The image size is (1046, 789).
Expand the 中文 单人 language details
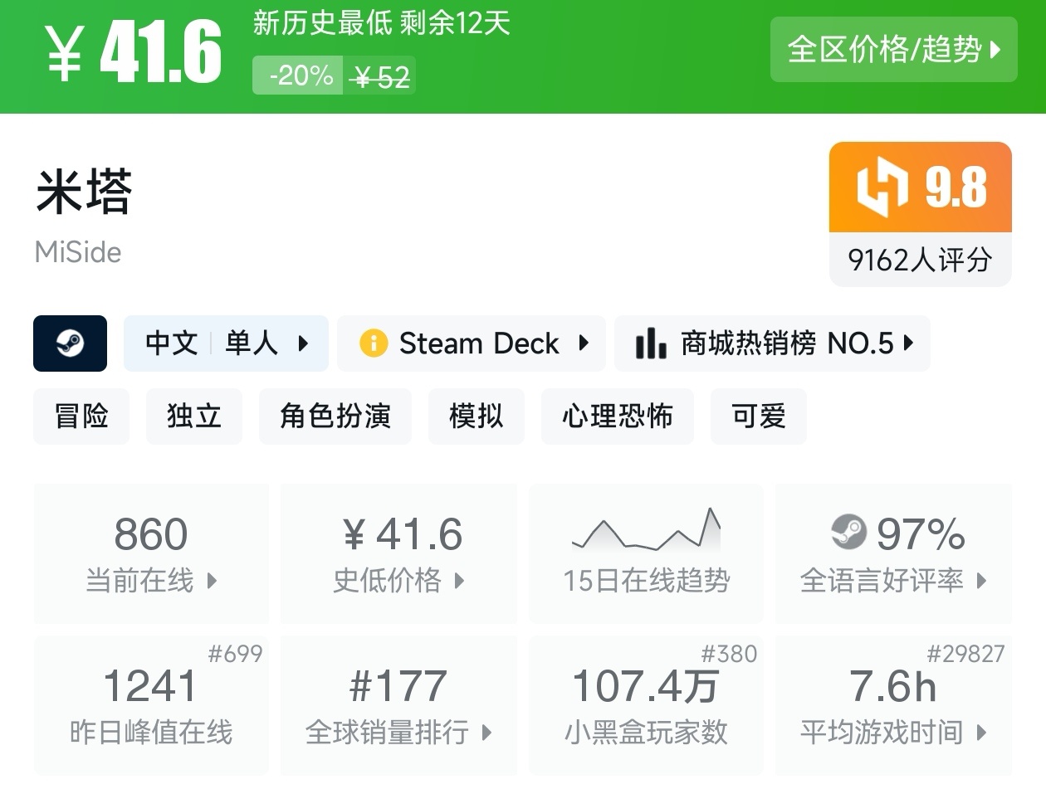tap(226, 343)
